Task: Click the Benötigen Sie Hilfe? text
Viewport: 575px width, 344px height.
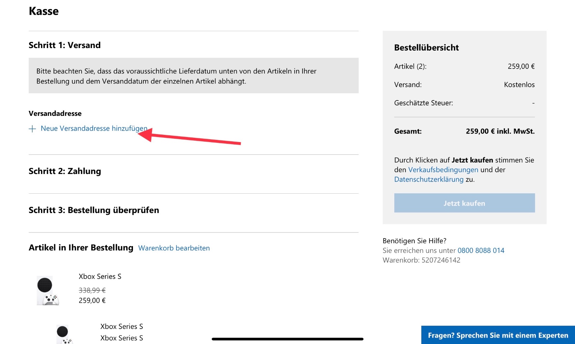Action: coord(414,241)
